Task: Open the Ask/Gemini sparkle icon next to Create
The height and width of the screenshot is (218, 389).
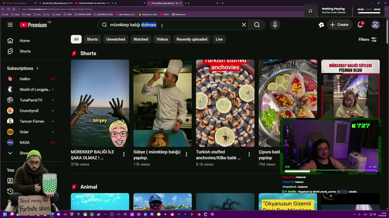Action: point(321,25)
